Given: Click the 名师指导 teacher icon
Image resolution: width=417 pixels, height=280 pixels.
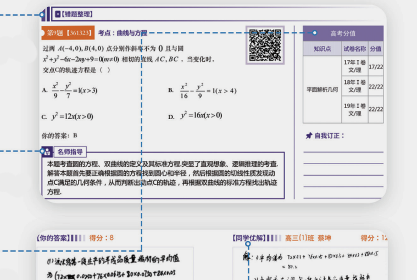Looking at the screenshot, I should pyautogui.click(x=46, y=152).
